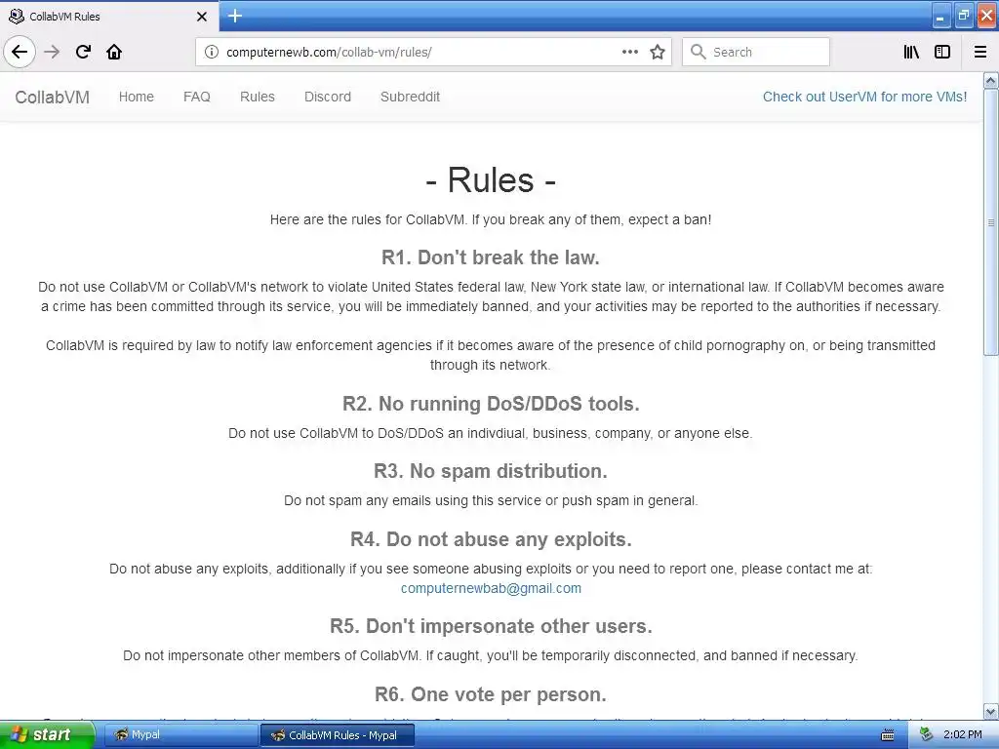
Task: Go back with the browser back arrow
Action: tap(20, 52)
